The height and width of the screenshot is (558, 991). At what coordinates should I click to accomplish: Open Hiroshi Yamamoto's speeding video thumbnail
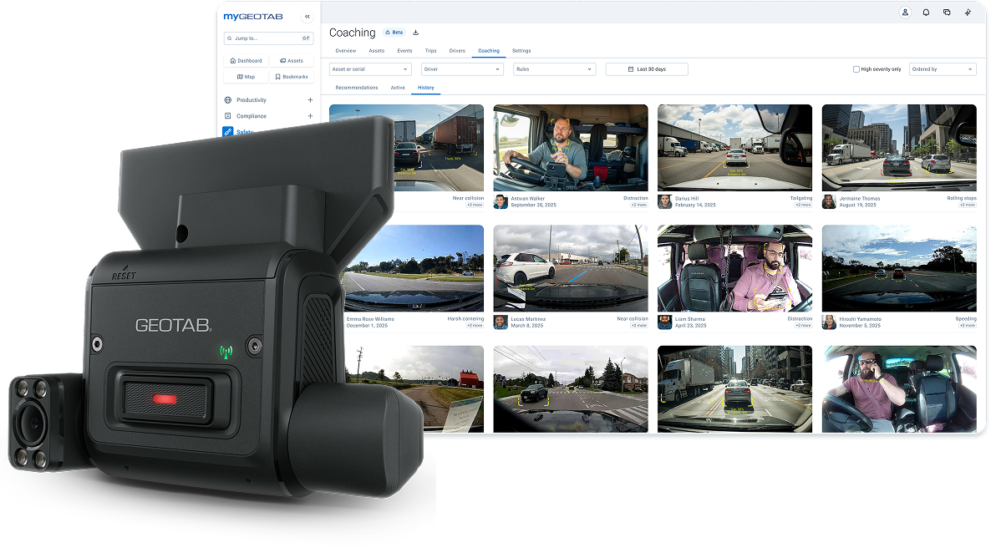point(899,269)
